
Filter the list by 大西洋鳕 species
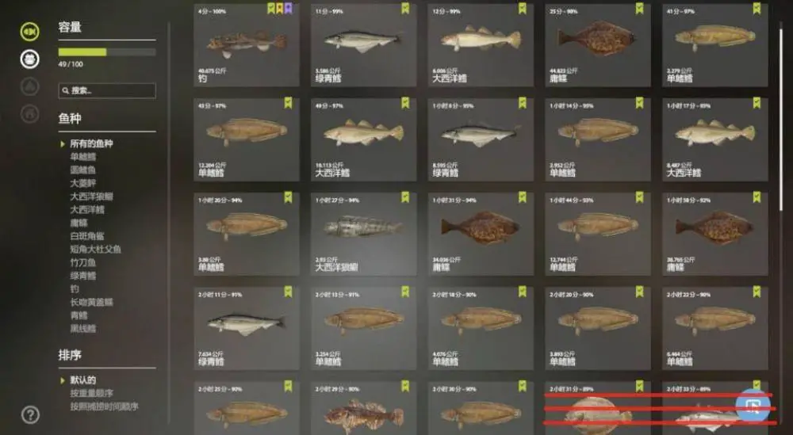click(87, 209)
